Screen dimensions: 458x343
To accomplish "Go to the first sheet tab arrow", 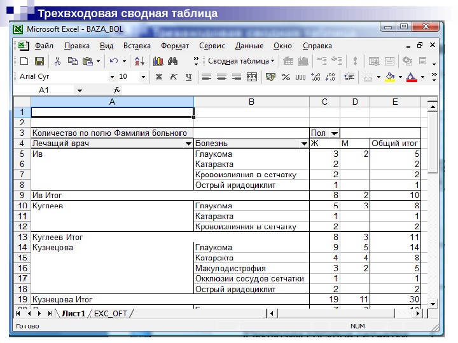I will click(x=18, y=314).
